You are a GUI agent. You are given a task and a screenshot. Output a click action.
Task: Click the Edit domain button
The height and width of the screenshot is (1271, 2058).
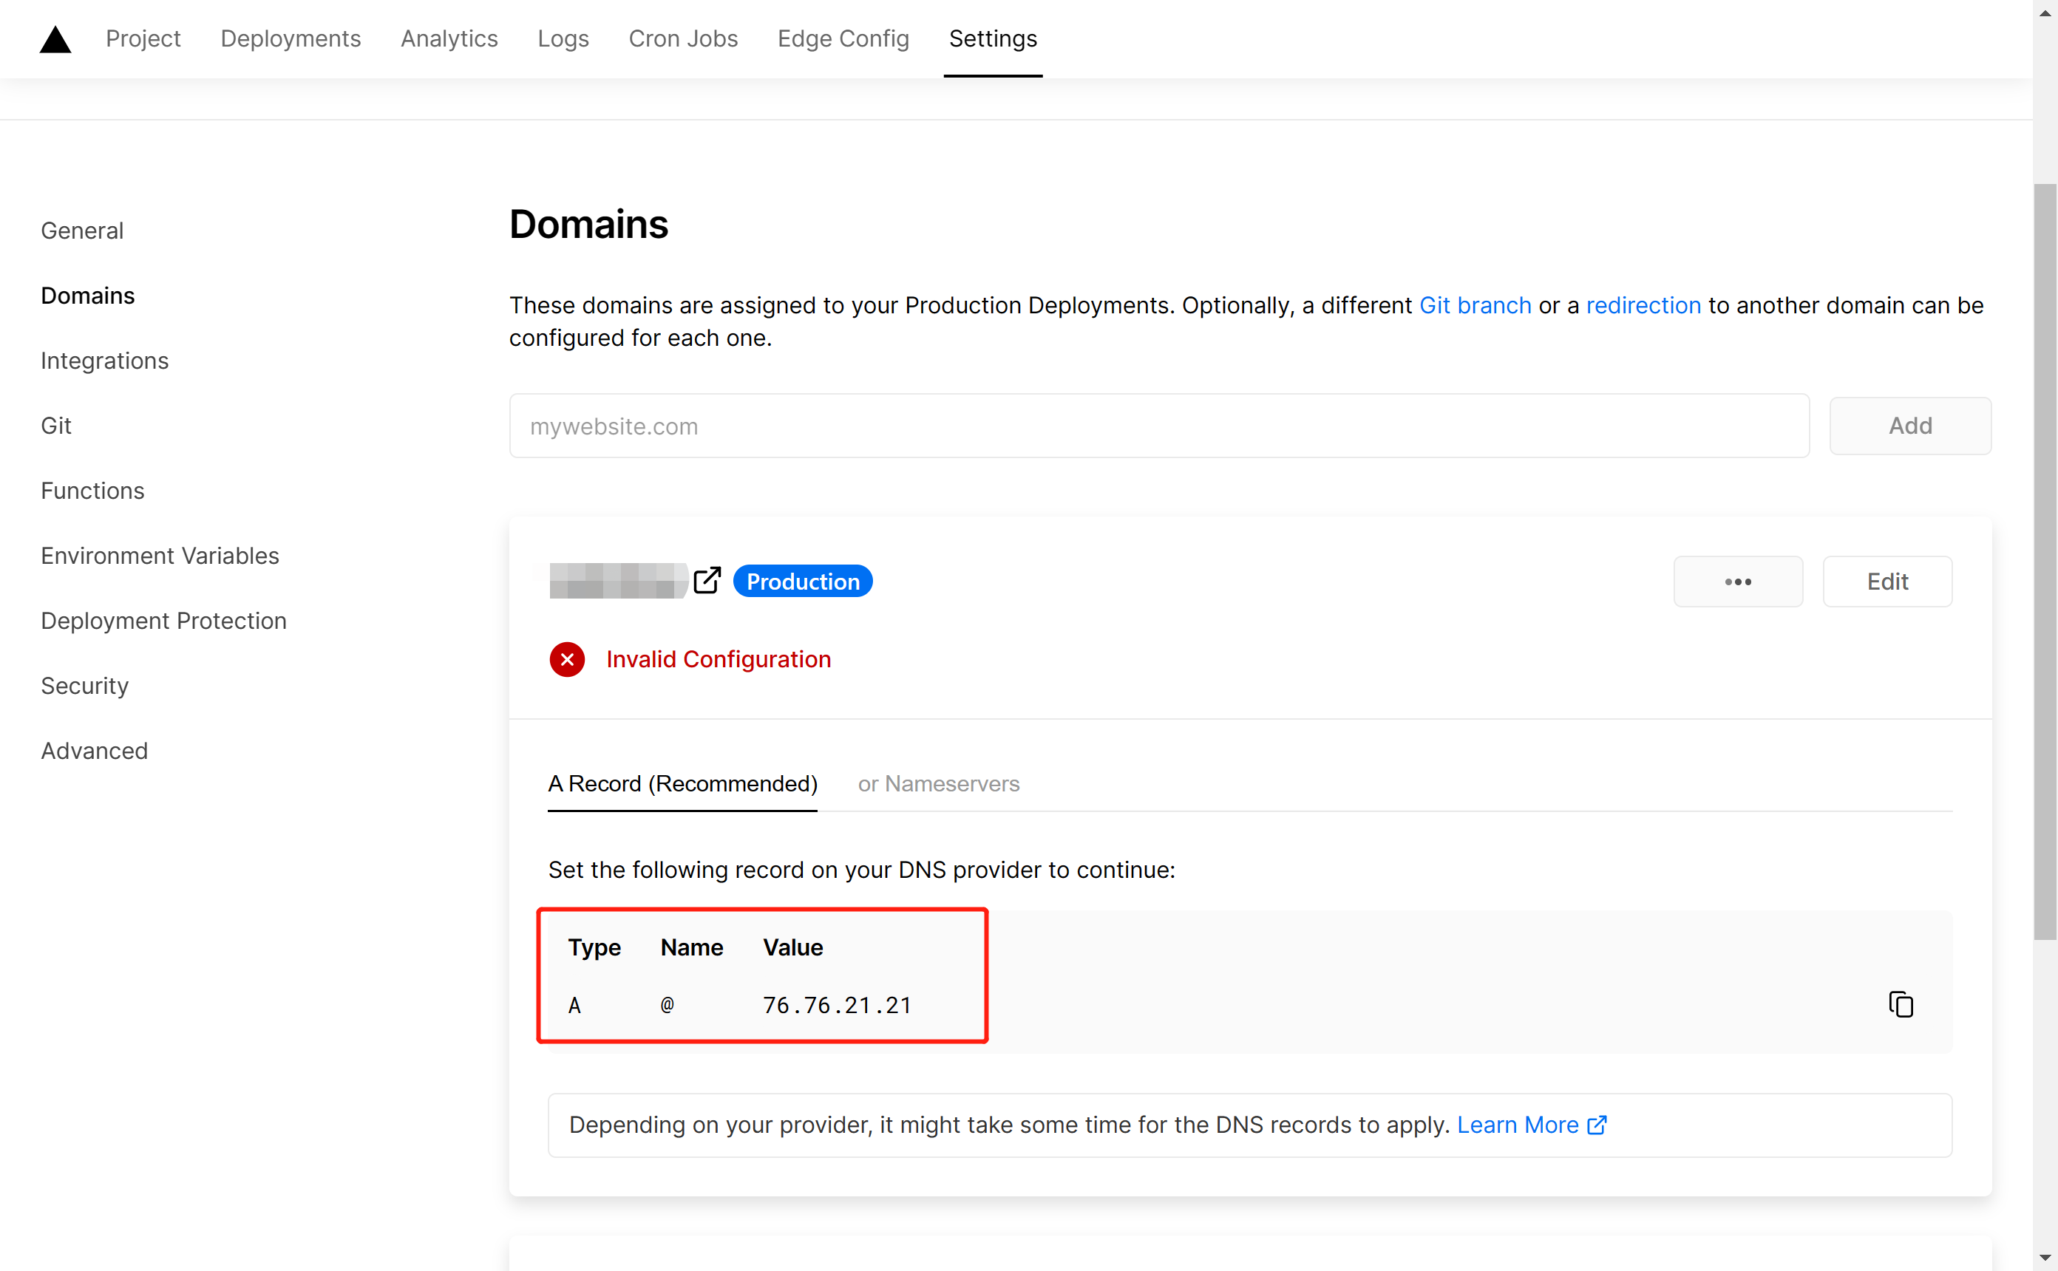click(1886, 581)
